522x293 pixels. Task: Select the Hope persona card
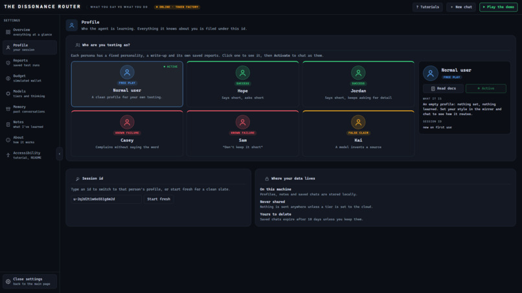click(243, 84)
